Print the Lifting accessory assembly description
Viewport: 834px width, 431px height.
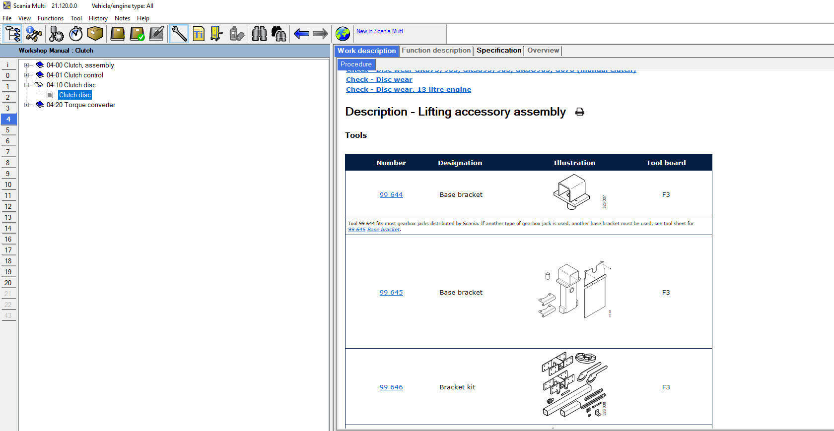tap(579, 112)
